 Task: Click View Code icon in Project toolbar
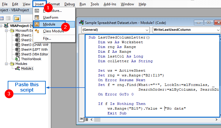(2, 18)
